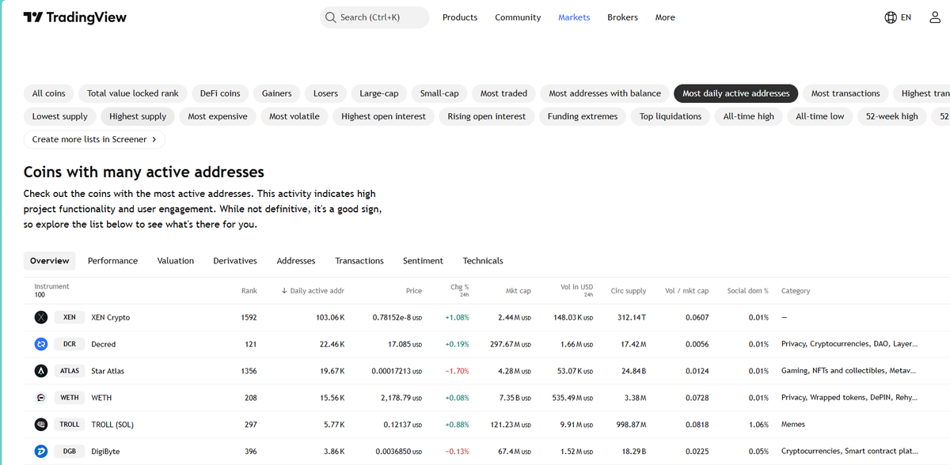Select the Highest open interest chip
950x465 pixels.
pos(383,116)
